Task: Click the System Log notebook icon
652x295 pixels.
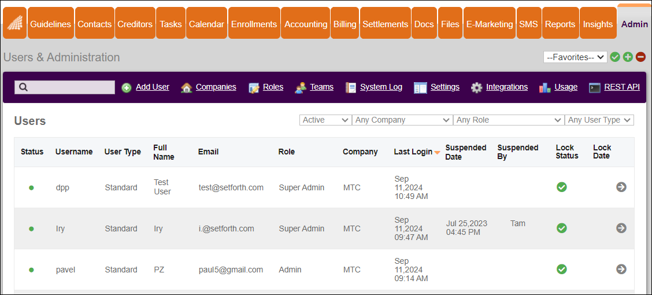Action: [x=351, y=87]
